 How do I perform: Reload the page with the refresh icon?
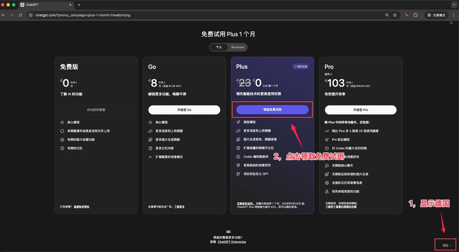[19, 15]
